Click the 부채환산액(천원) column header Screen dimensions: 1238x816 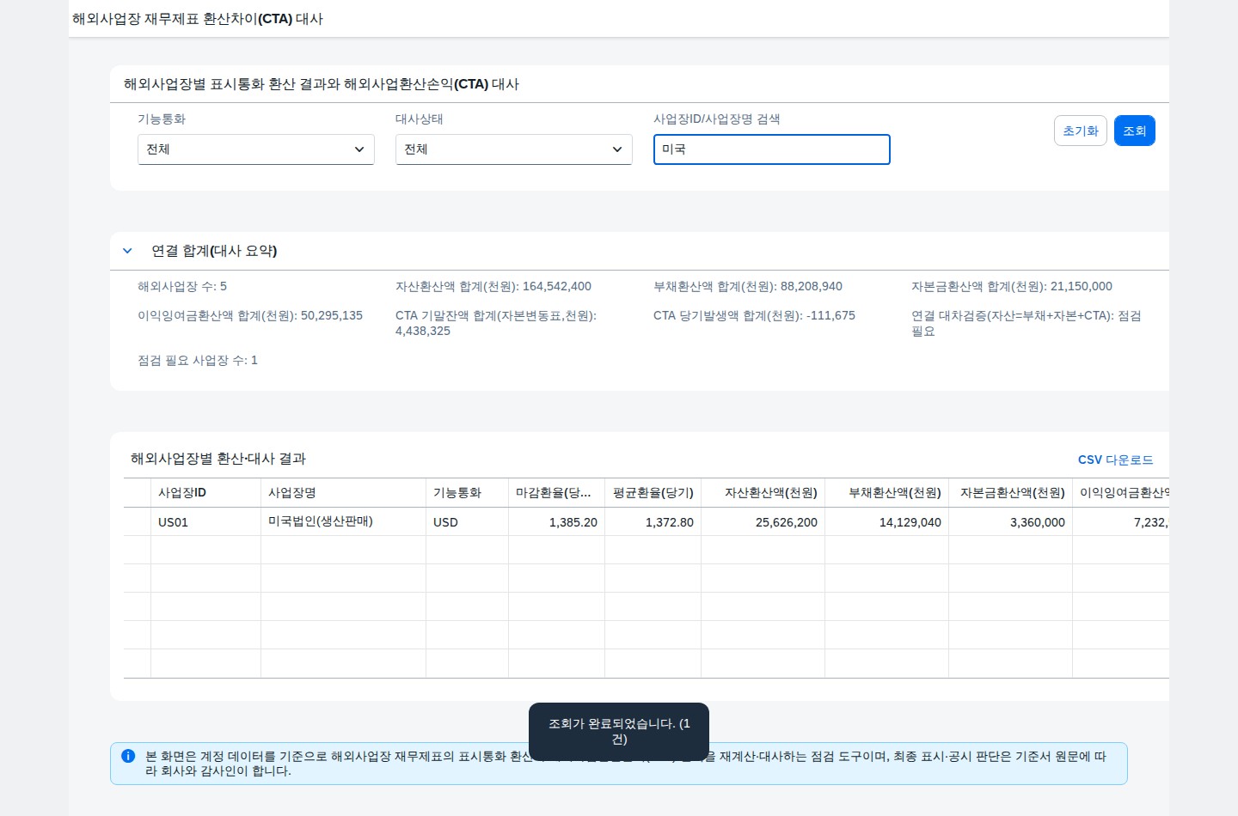tap(886, 492)
